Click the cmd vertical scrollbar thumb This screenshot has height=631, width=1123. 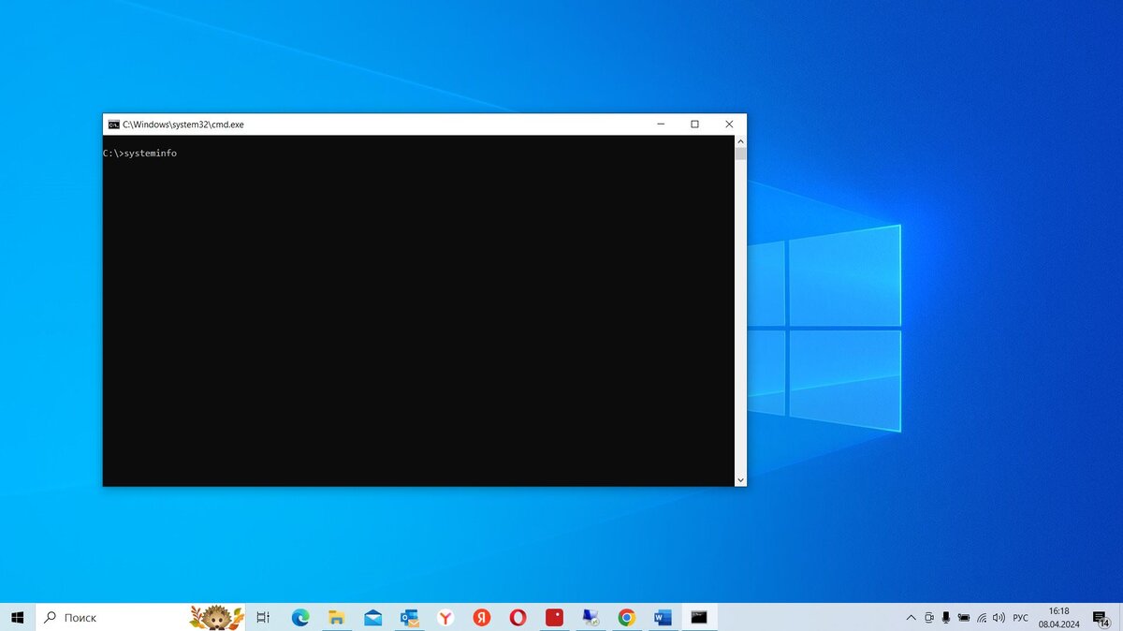[x=740, y=154]
